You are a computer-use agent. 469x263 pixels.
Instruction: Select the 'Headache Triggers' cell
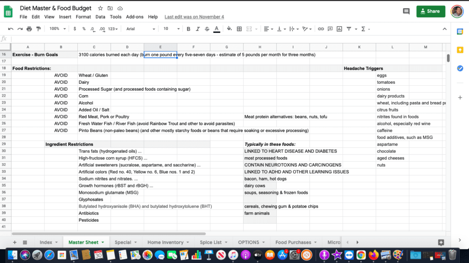click(359, 69)
